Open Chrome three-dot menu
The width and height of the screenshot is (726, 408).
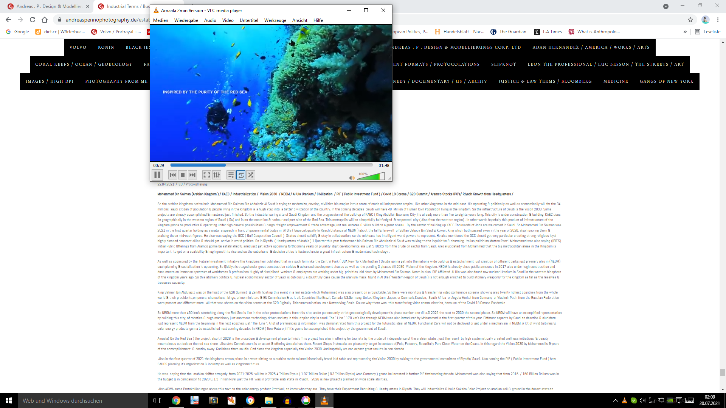[718, 20]
